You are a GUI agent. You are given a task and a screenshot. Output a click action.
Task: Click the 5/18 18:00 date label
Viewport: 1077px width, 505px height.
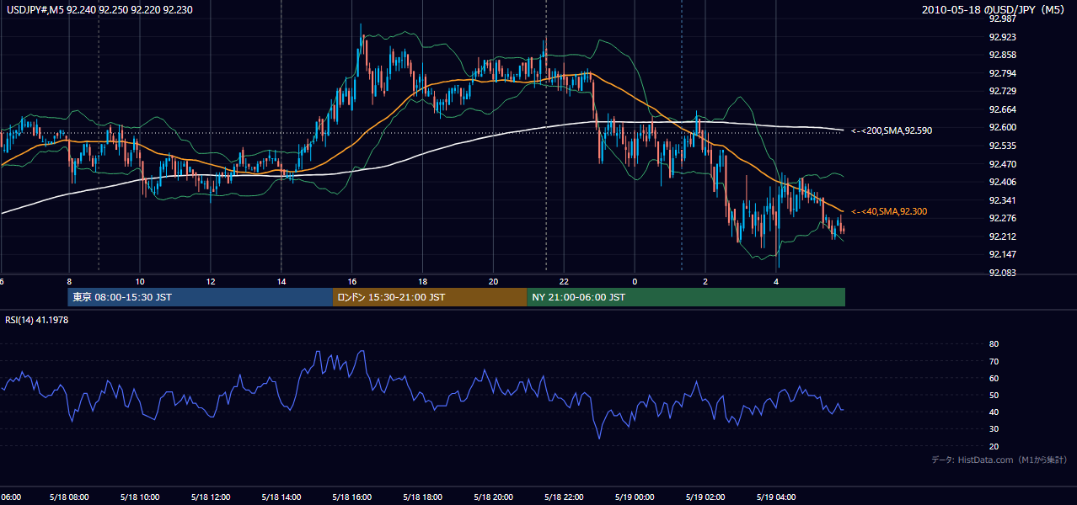tap(423, 497)
